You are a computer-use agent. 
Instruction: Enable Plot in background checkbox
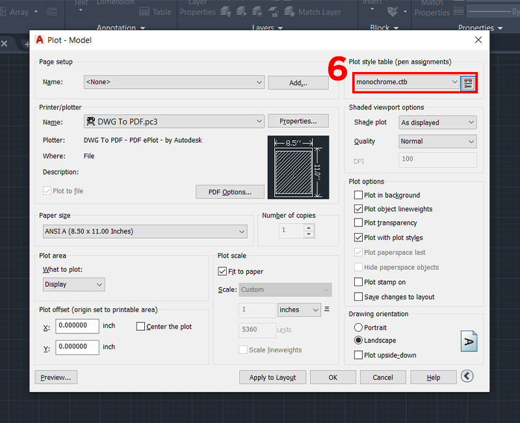[359, 195]
